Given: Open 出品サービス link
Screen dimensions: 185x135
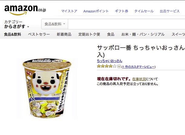Looking at the screenshot, I should coord(170,11).
